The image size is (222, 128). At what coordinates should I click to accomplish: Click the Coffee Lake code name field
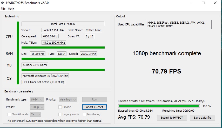[93, 30]
